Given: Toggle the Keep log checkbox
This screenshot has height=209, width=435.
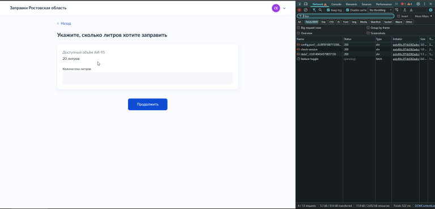Looking at the screenshot, I should [x=328, y=10].
